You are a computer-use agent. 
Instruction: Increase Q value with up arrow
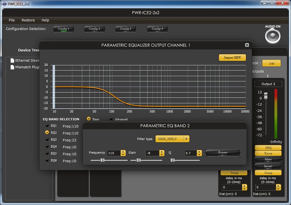pyautogui.click(x=200, y=152)
